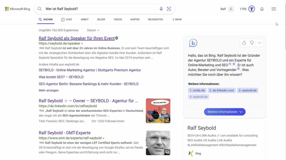Expand Weitere Informationen blue button

point(225,112)
